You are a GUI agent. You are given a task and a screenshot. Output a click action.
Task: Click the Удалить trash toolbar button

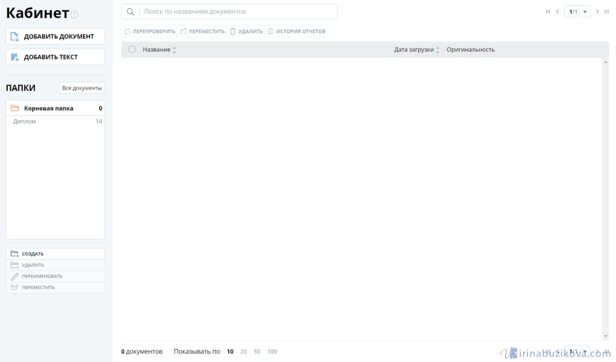(246, 31)
